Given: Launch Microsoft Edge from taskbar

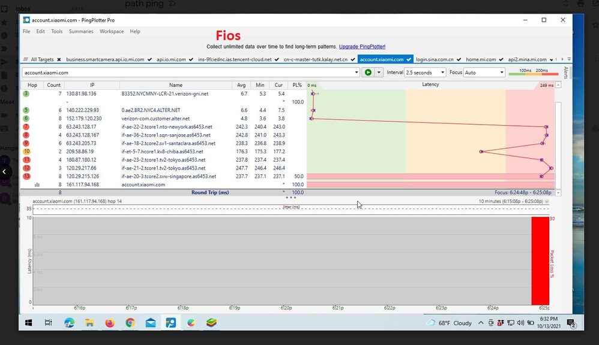Looking at the screenshot, I should pos(69,323).
